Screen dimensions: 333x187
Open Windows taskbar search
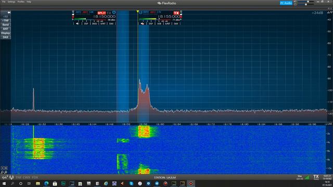(12, 183)
